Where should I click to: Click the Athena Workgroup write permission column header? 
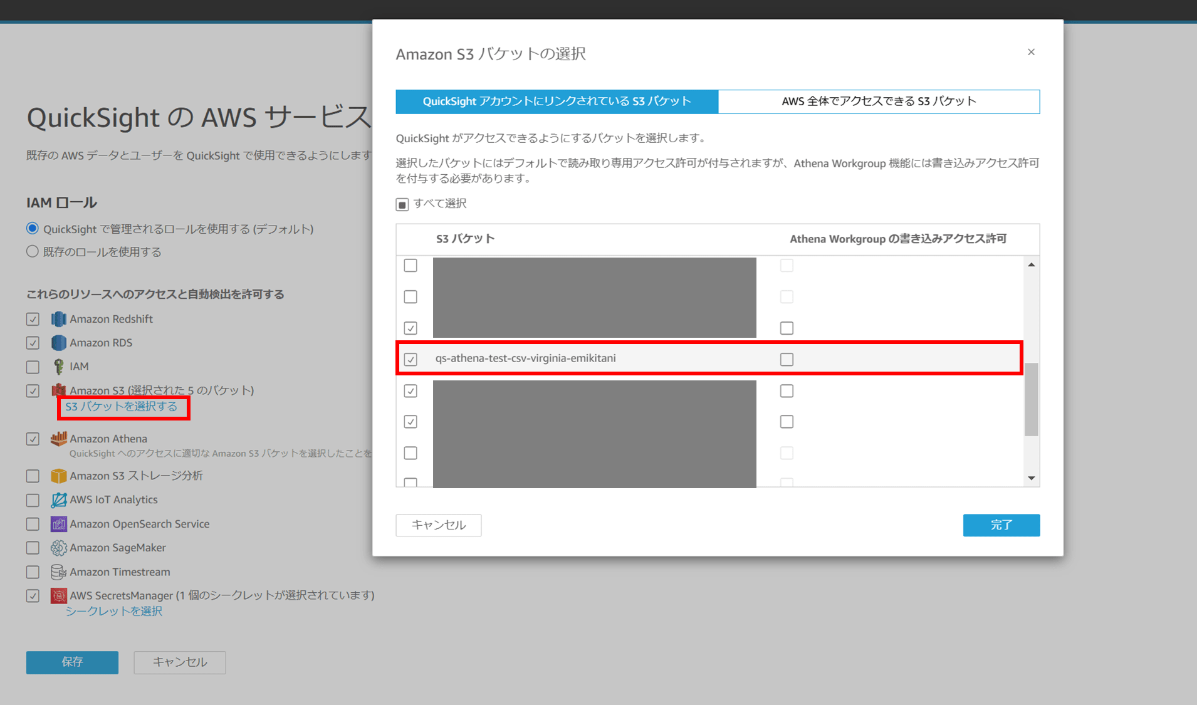(897, 239)
